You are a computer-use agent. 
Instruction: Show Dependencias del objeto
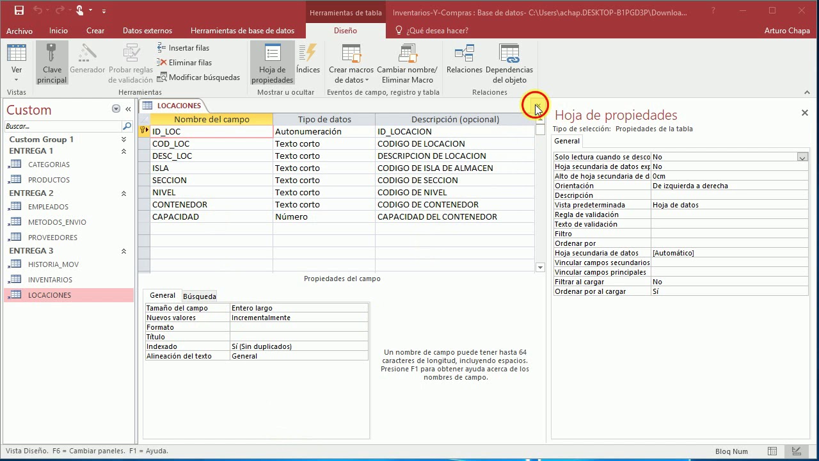509,61
